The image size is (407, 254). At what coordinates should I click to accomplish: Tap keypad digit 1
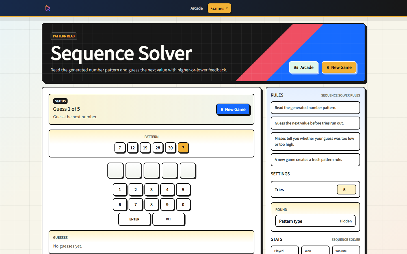120,190
